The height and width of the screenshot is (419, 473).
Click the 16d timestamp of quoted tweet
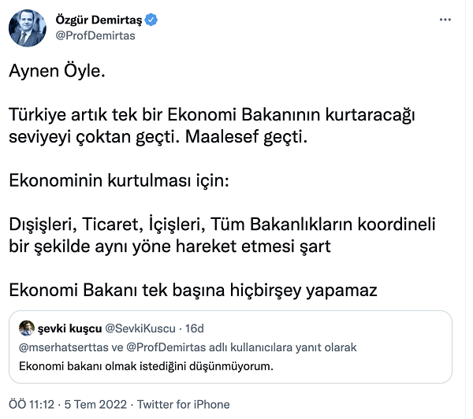195,328
